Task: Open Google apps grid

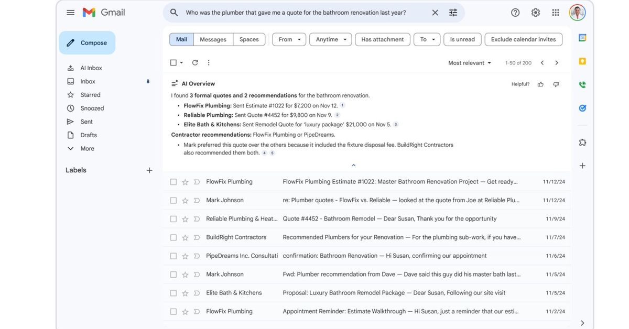Action: [556, 13]
